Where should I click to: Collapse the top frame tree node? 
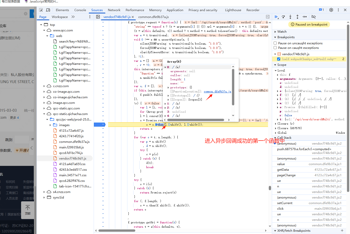click(x=41, y=25)
